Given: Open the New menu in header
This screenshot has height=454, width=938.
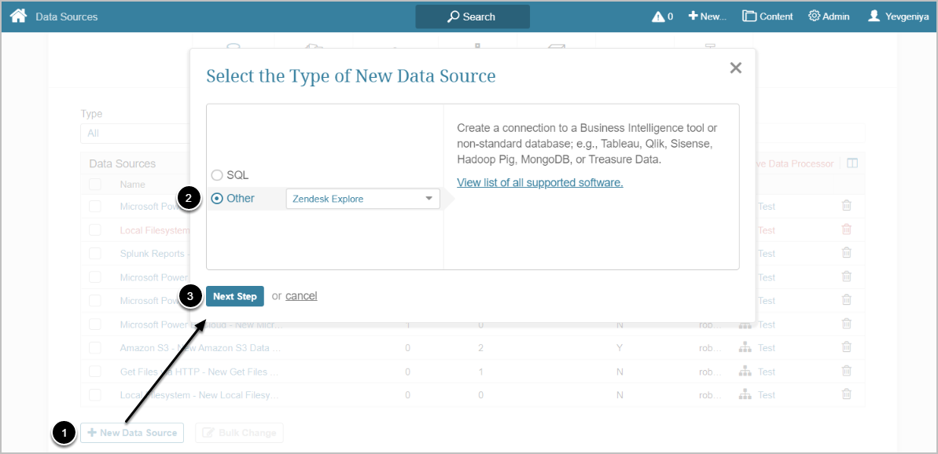Looking at the screenshot, I should pyautogui.click(x=707, y=16).
